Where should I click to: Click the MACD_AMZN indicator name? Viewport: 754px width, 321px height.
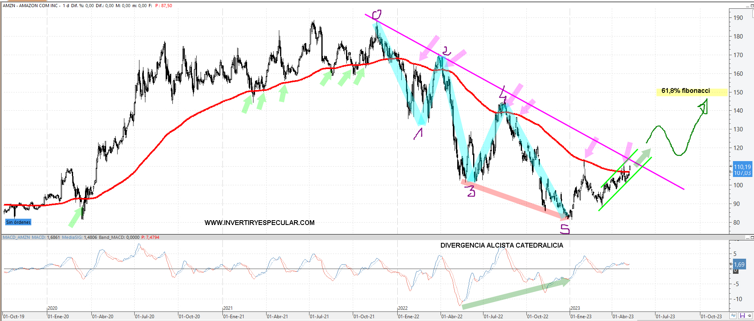click(x=16, y=237)
